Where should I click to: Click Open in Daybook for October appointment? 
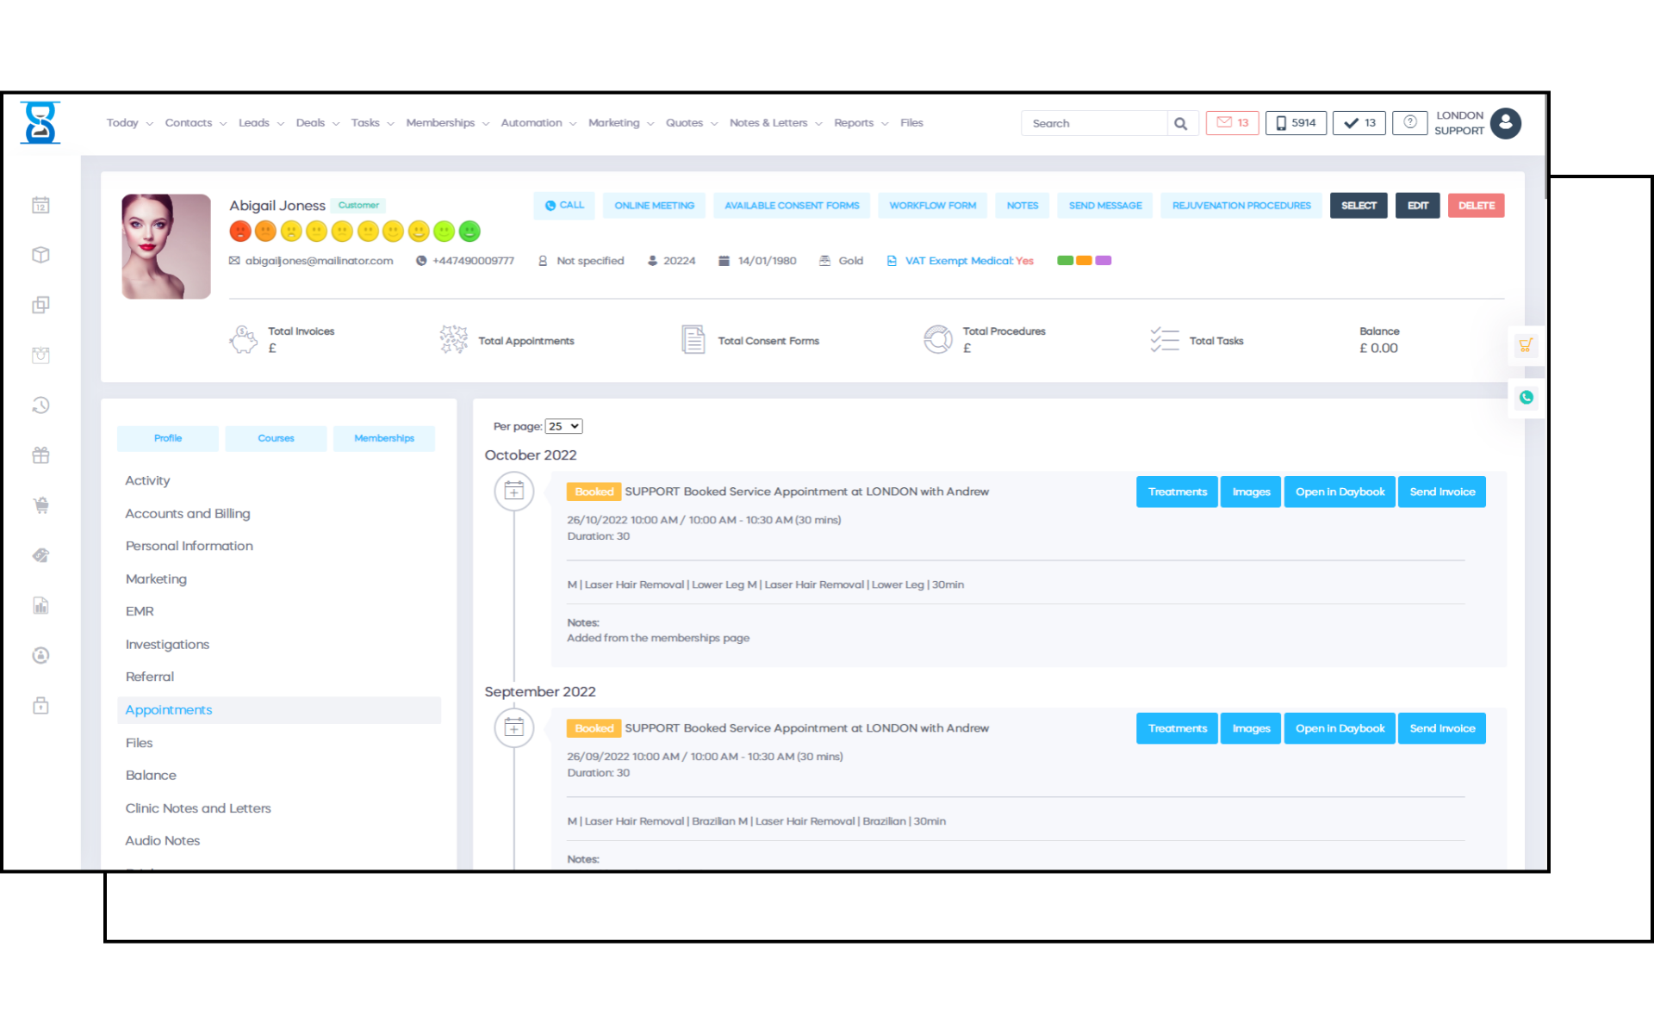[1340, 492]
